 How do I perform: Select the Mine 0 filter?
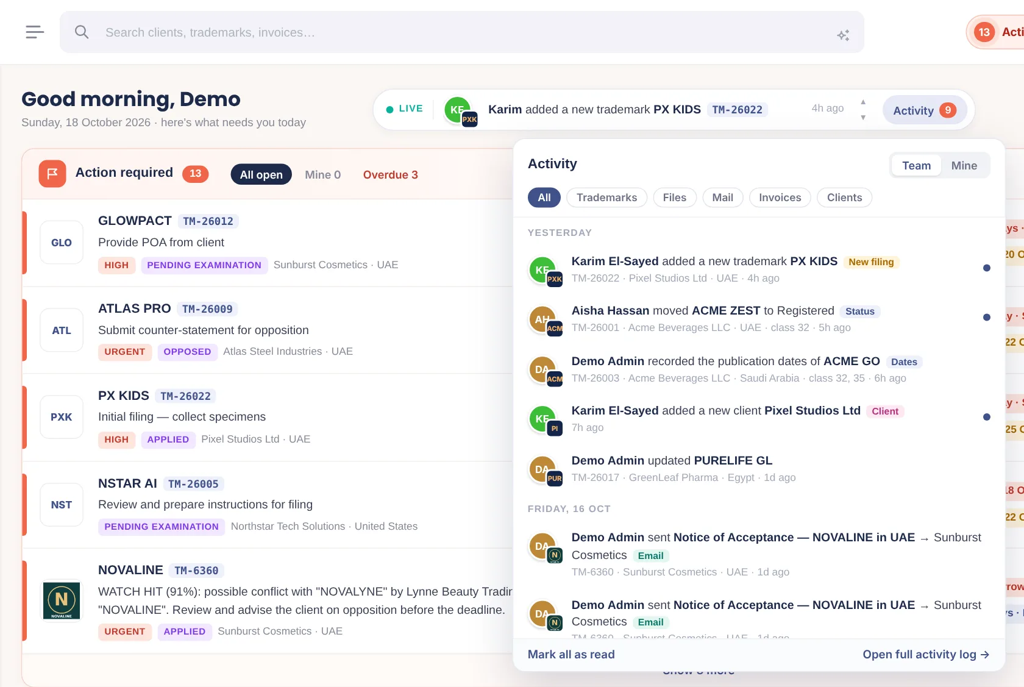tap(323, 175)
